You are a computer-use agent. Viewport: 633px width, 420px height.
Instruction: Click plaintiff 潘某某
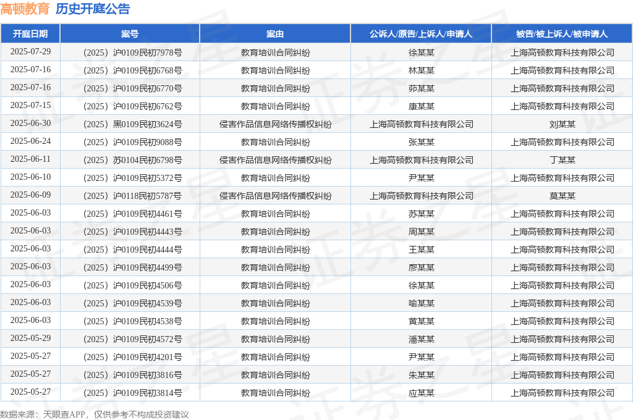click(422, 339)
